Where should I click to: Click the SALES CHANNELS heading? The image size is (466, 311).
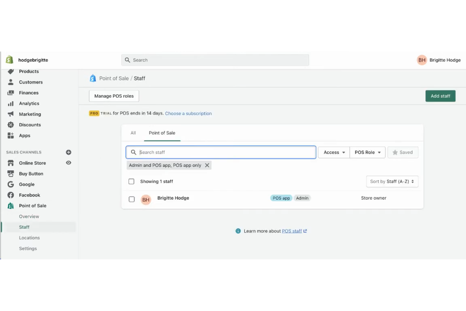(x=24, y=152)
